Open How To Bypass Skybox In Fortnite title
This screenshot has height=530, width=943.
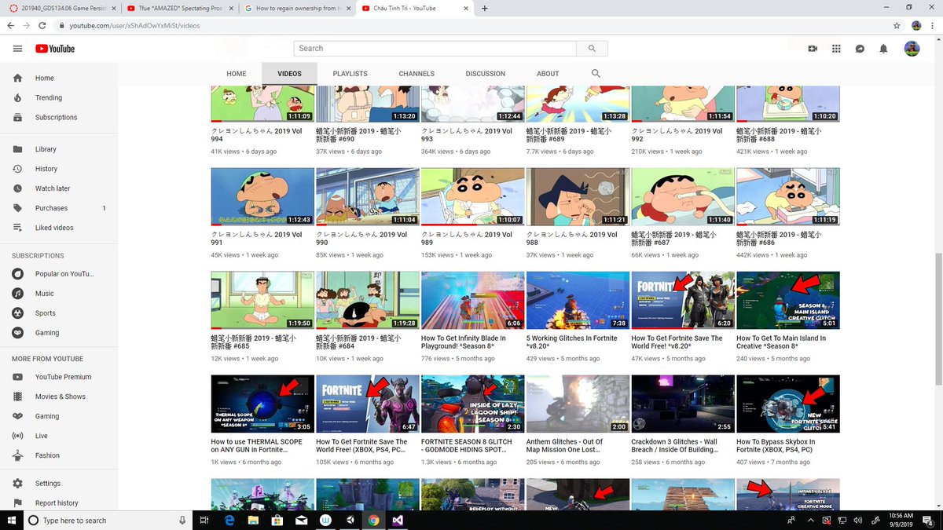(x=776, y=446)
